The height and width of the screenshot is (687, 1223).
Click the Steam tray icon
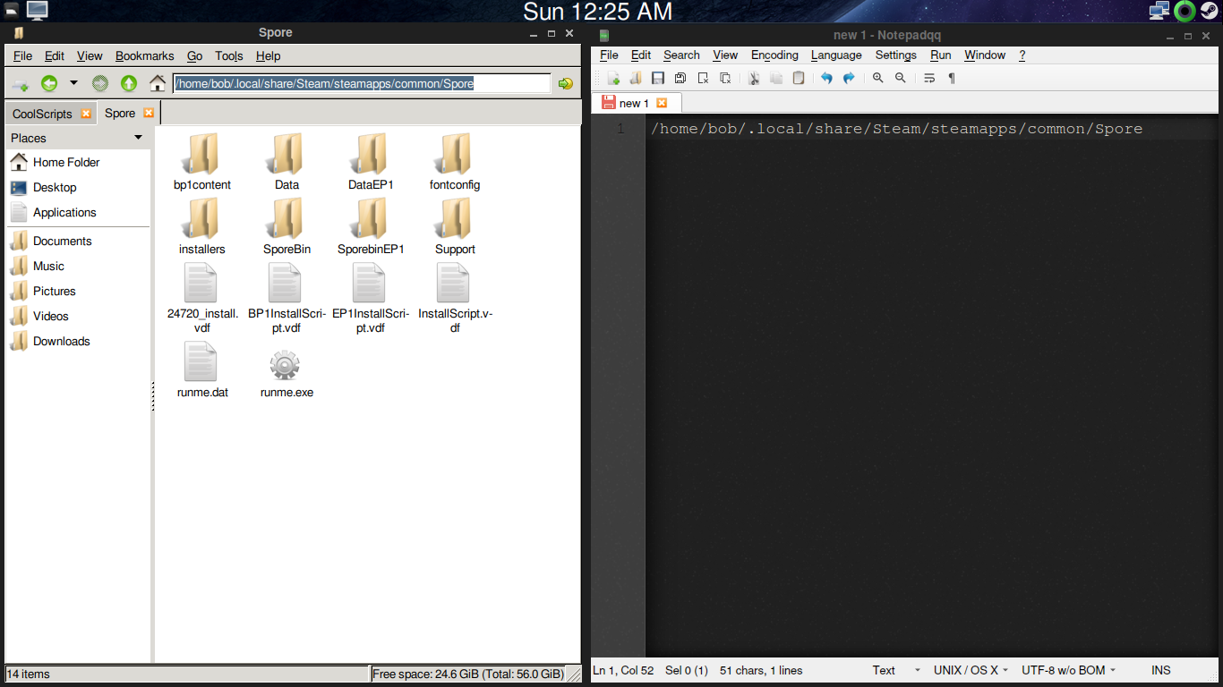point(1209,11)
